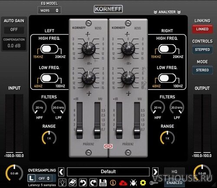Toggle the STEPPED controls button
This screenshot has height=188, width=217.
coord(202,50)
